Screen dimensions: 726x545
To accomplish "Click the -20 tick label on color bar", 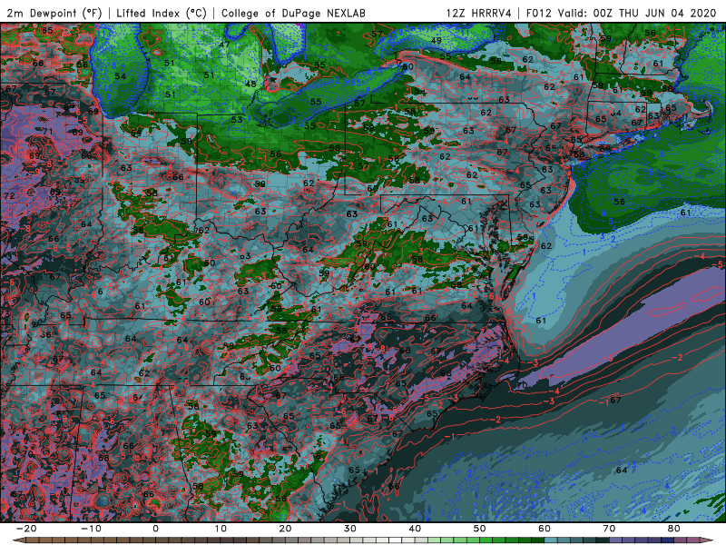I will (x=26, y=529).
